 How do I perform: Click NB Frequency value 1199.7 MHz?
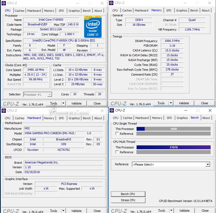coord(192,29)
